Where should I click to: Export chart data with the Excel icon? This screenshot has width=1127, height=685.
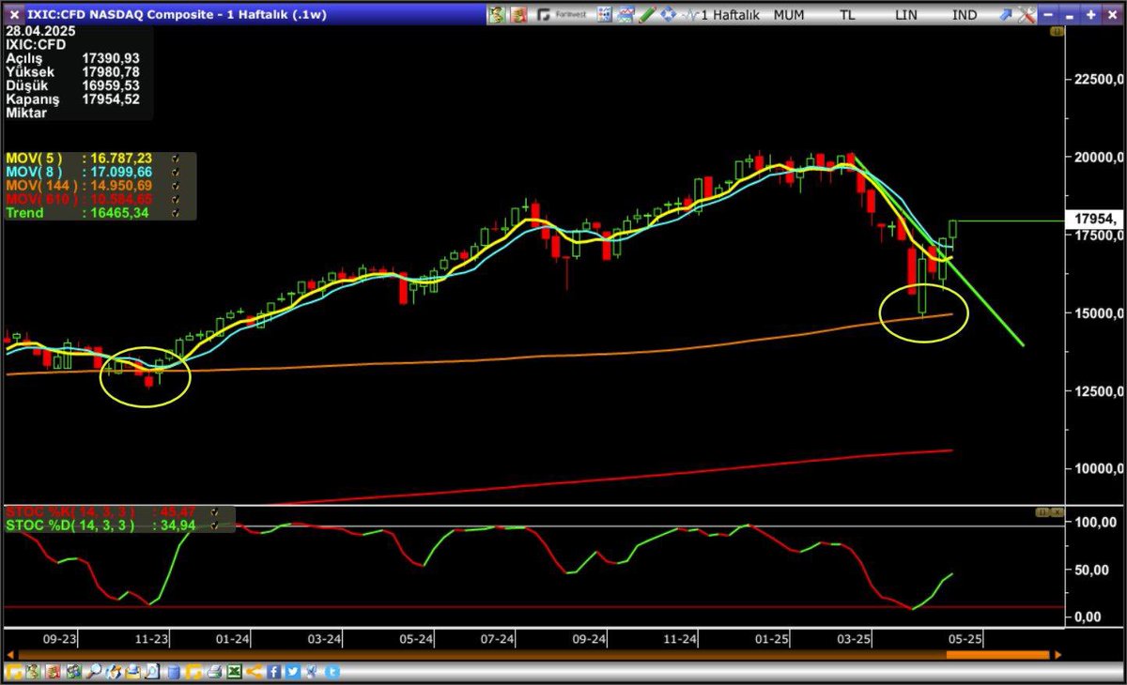click(234, 672)
